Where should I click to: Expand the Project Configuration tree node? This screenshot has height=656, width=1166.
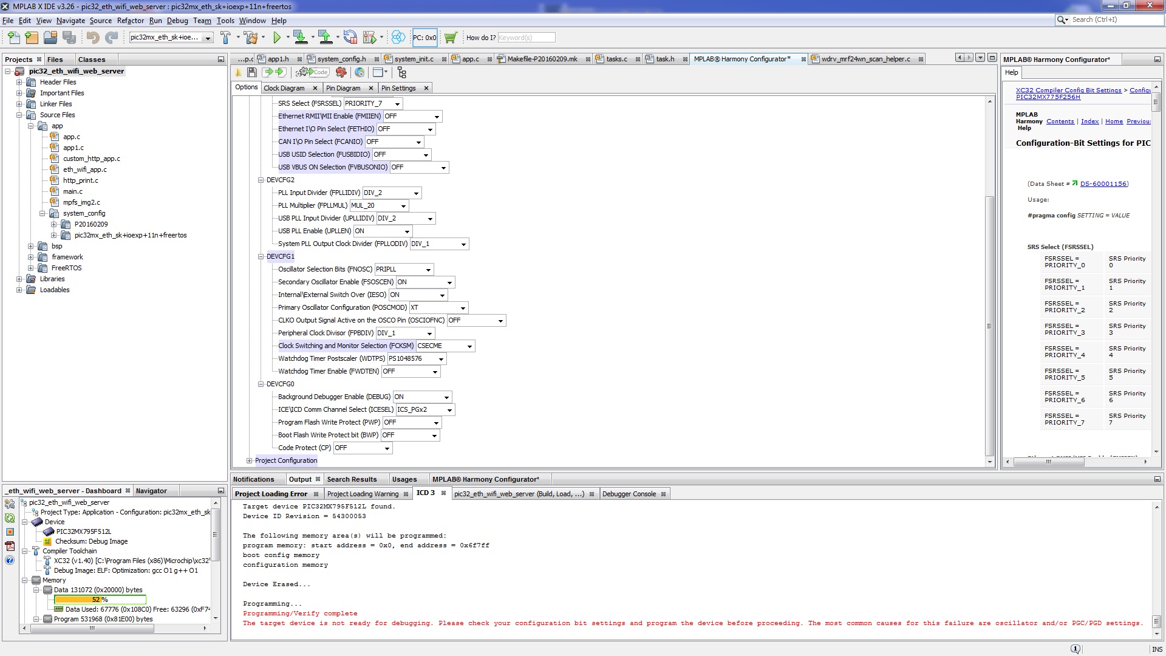pos(249,461)
